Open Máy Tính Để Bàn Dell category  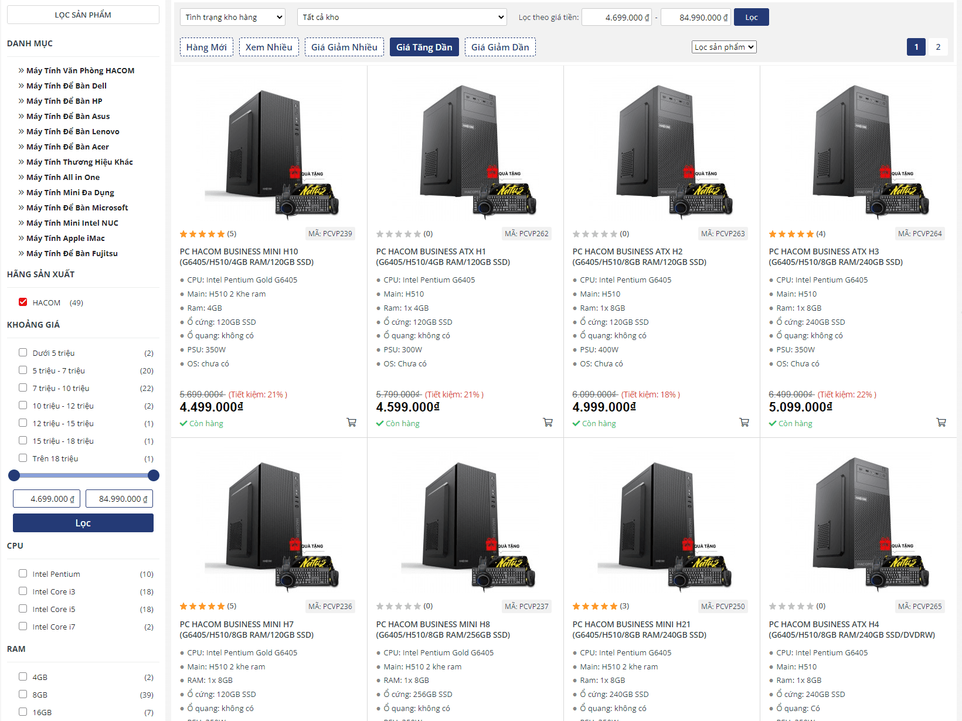coord(66,86)
